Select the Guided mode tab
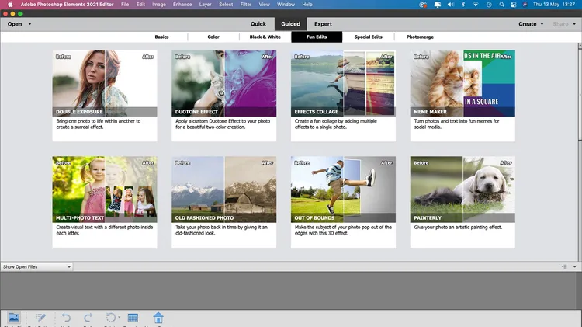Image resolution: width=582 pixels, height=327 pixels. (291, 24)
